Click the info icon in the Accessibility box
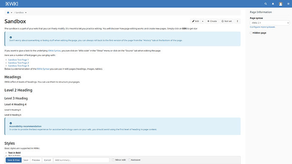This screenshot has width=292, height=164. tap(11, 123)
